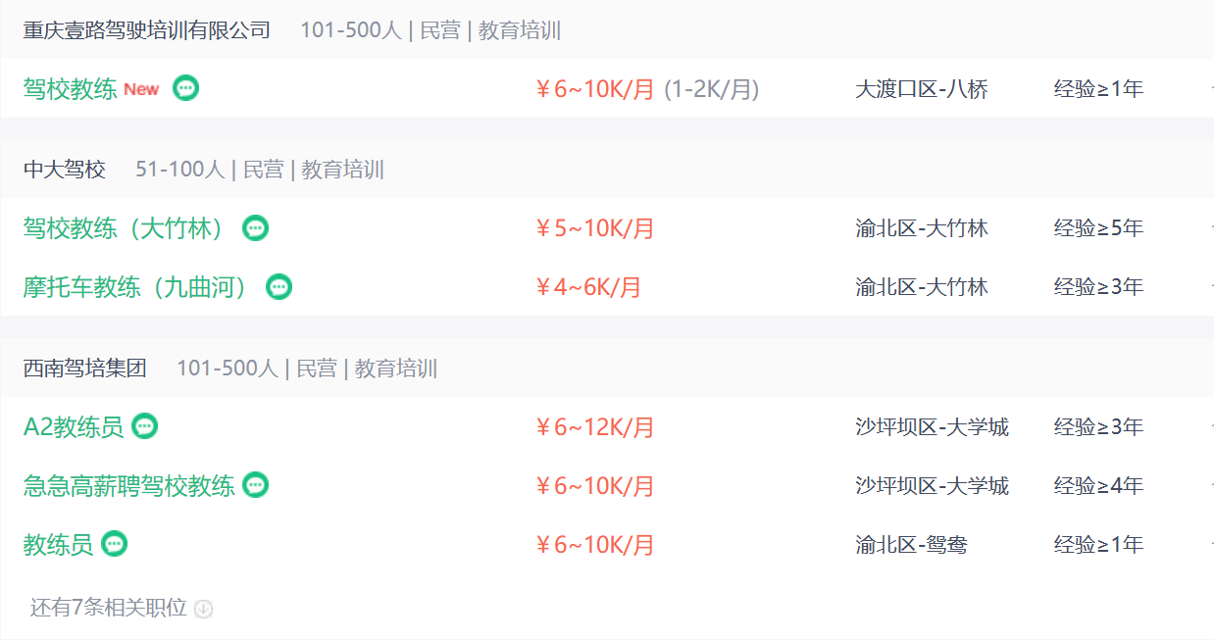Click the down-arrow icon after 还有7条相关职位
This screenshot has width=1214, height=640.
203,609
